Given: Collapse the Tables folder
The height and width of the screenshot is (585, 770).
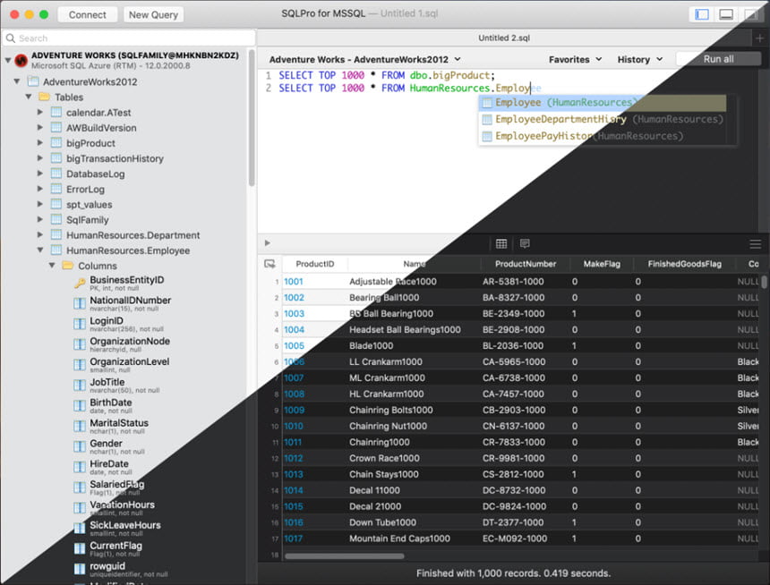Looking at the screenshot, I should [x=29, y=97].
